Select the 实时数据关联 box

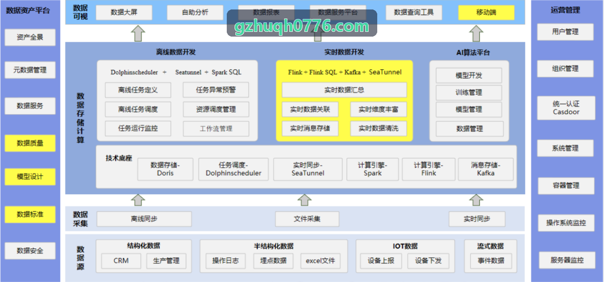click(310, 109)
